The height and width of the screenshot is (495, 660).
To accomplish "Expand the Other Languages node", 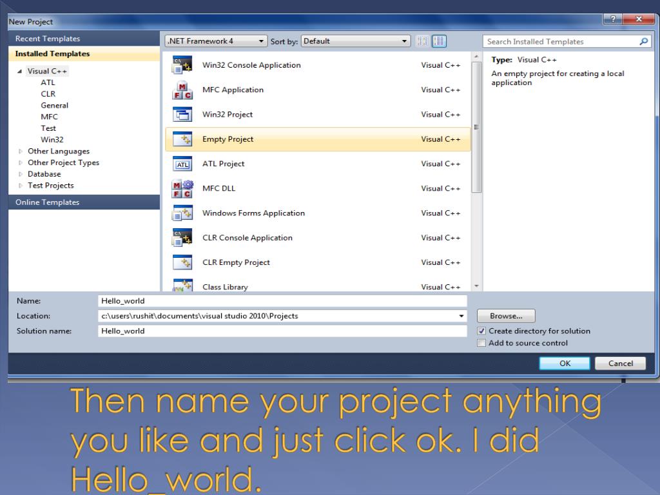I will point(20,151).
